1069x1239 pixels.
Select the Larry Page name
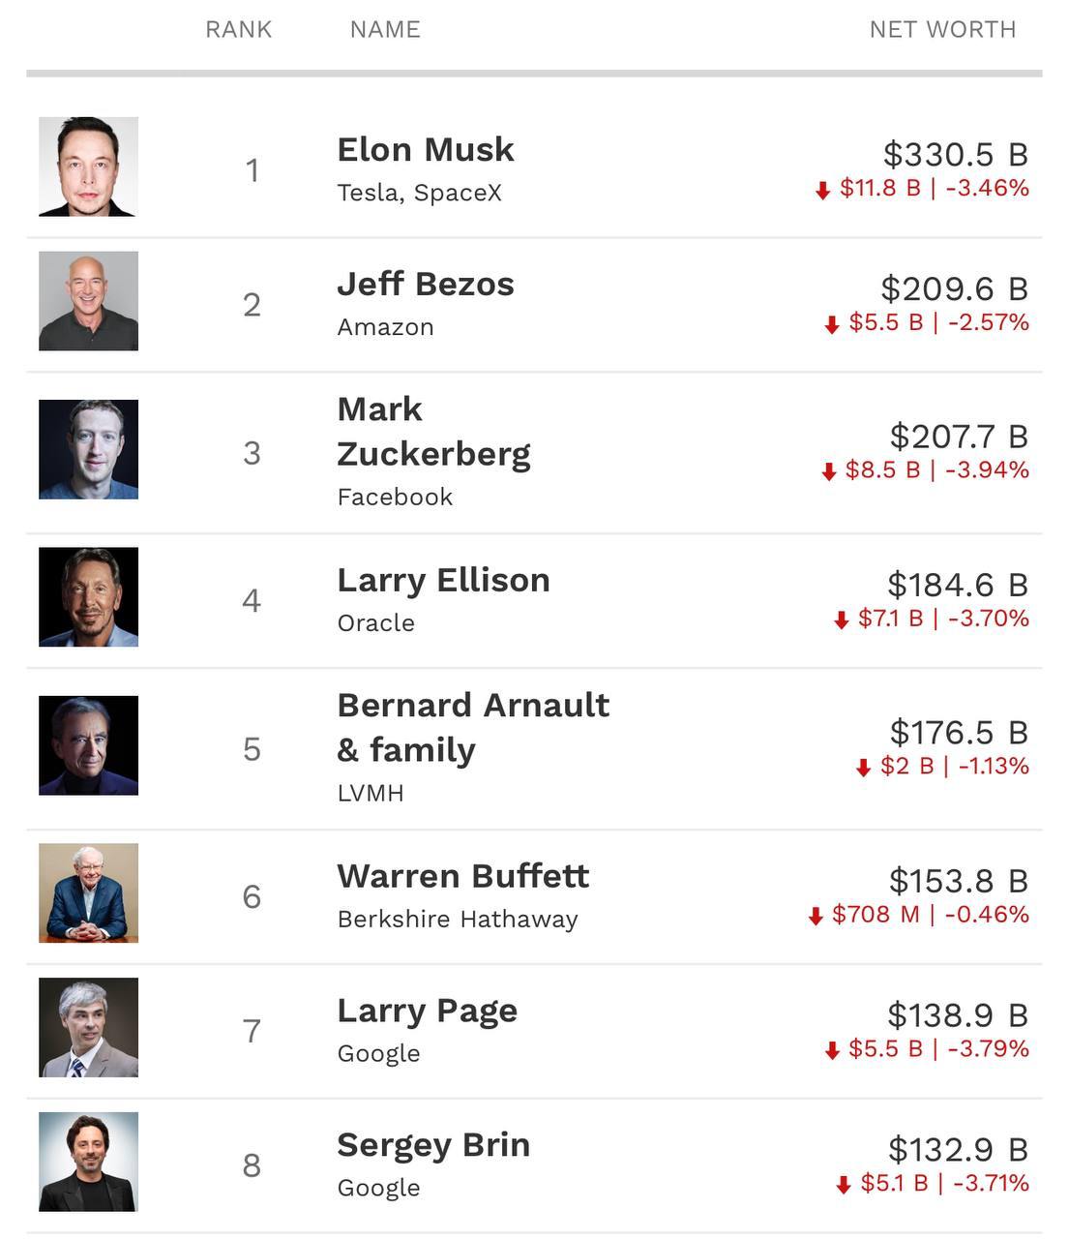click(428, 1012)
